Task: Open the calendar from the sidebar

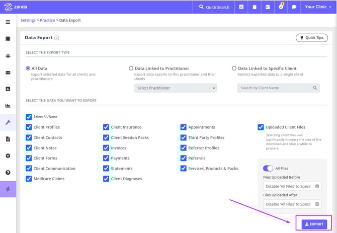Action: click(8, 39)
